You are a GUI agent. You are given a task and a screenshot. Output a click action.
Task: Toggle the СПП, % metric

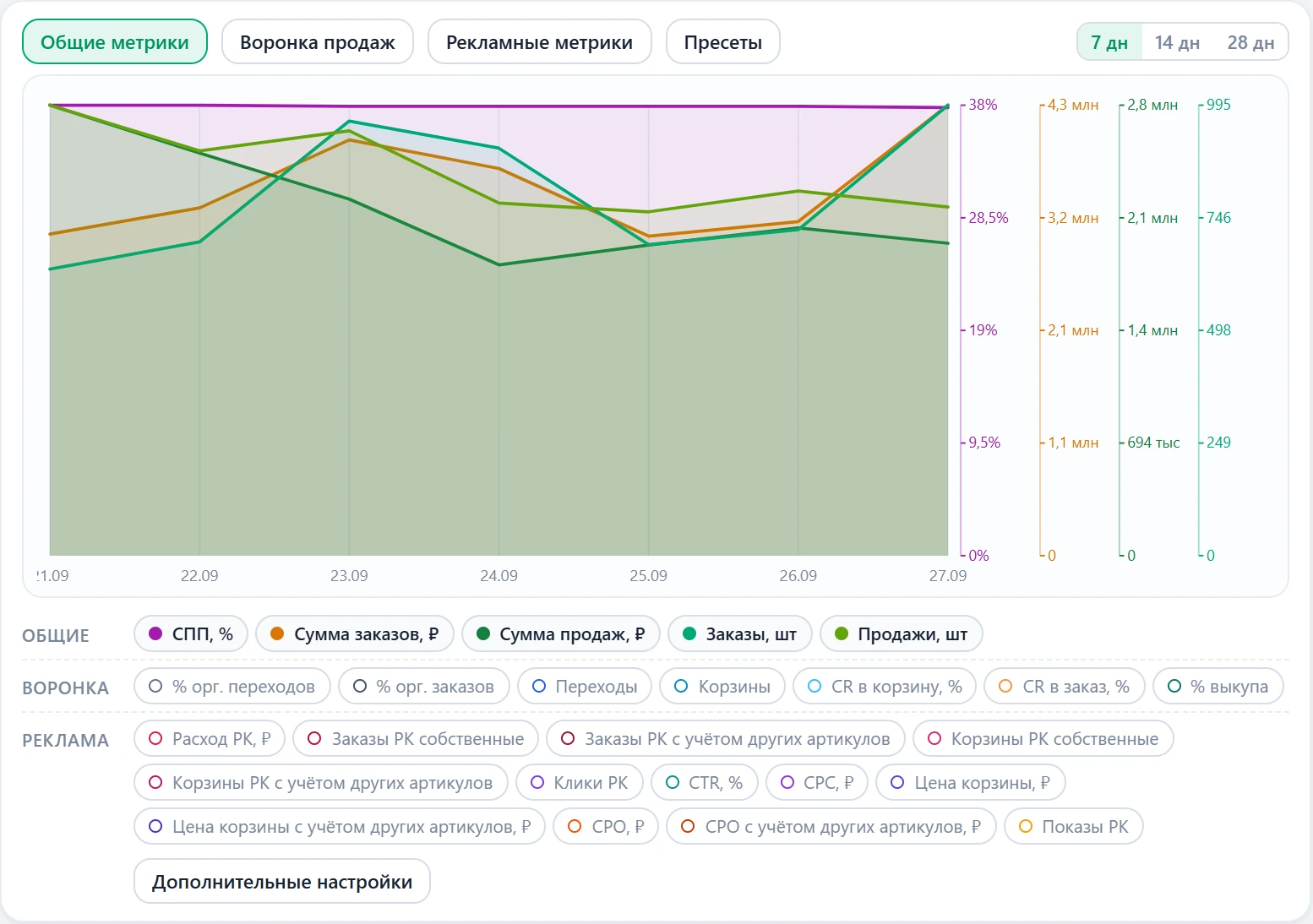[x=191, y=633]
